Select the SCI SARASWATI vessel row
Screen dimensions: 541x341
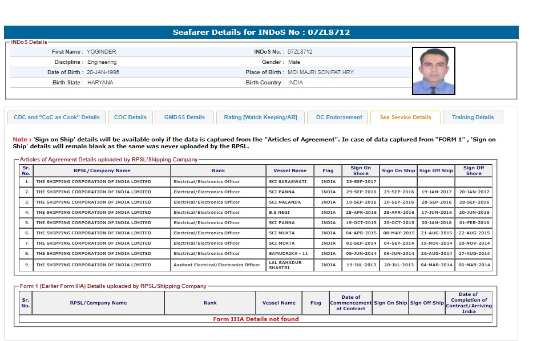click(288, 182)
